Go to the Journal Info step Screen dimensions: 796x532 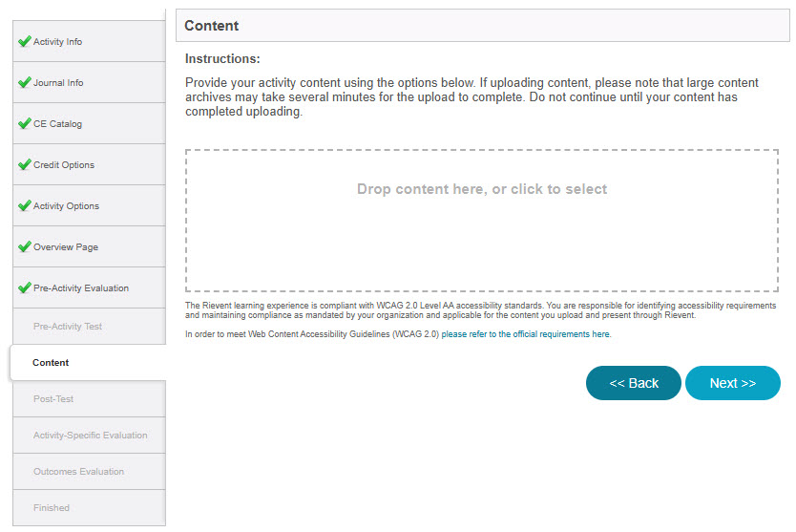pyautogui.click(x=89, y=83)
